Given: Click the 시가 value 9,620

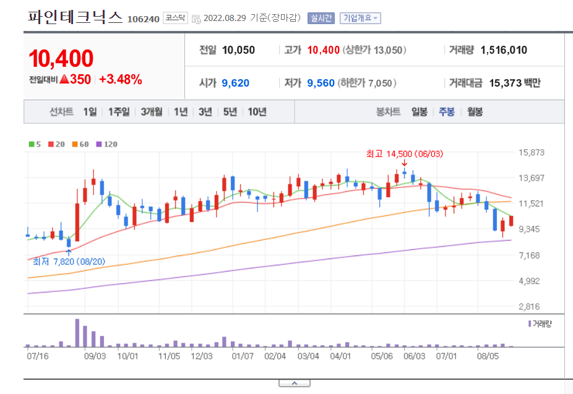Looking at the screenshot, I should pyautogui.click(x=235, y=84).
